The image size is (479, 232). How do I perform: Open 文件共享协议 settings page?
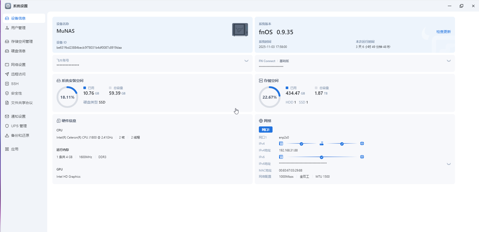(22, 103)
